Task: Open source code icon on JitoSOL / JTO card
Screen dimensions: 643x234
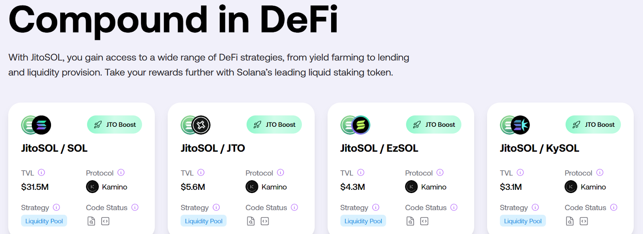Action: coord(265,221)
